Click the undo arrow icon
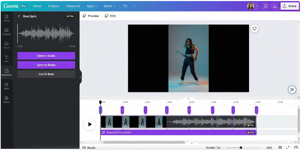Screen dimensions: 301x152 [x=125, y=6]
